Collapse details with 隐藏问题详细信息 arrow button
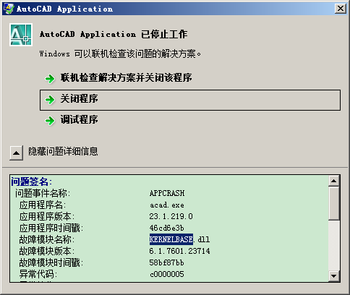Viewport: 350px width, 295px height. pyautogui.click(x=17, y=153)
